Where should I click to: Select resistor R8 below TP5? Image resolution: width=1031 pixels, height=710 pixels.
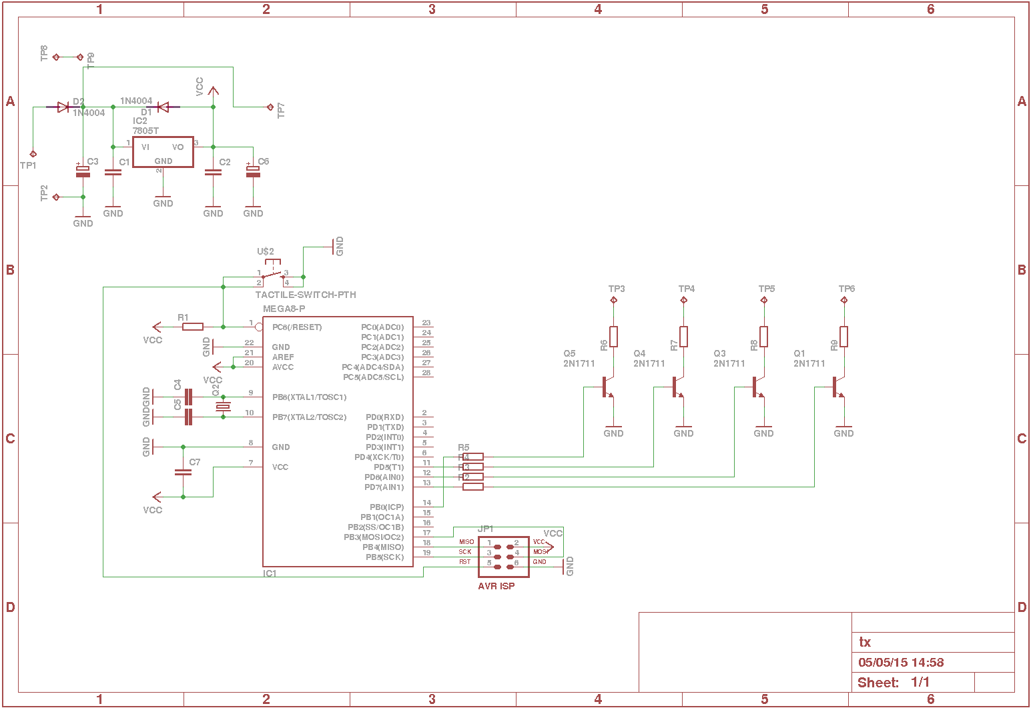(763, 337)
